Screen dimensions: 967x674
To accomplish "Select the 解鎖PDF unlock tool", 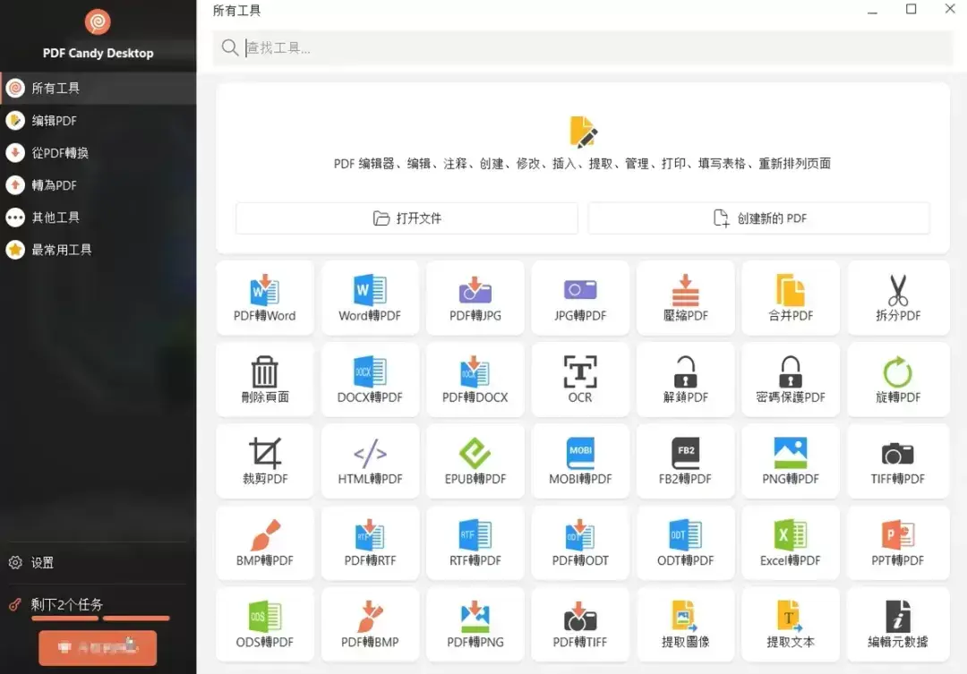I will click(685, 380).
